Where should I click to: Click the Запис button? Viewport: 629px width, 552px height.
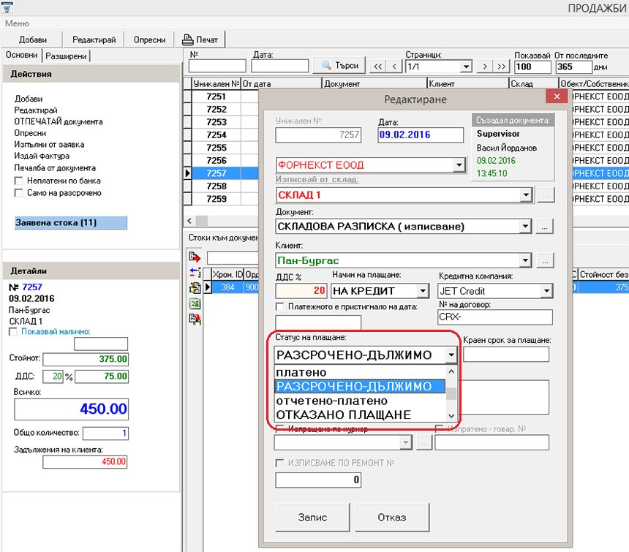click(312, 517)
